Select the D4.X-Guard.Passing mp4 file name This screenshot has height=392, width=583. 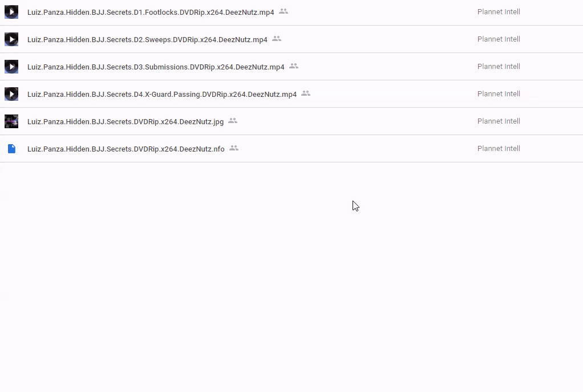point(162,94)
